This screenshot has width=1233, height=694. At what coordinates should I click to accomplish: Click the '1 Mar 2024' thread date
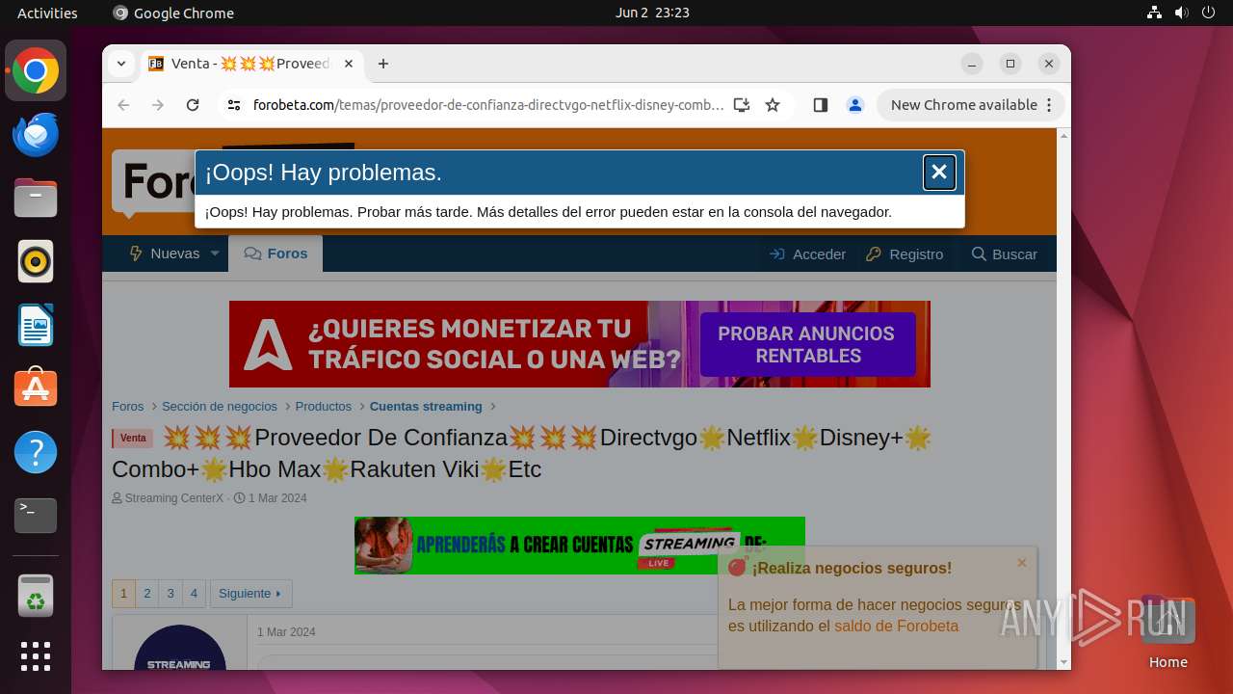tap(277, 498)
